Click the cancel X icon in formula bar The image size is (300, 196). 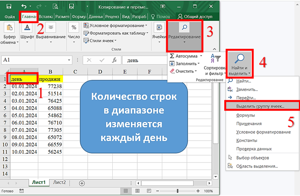89,60
